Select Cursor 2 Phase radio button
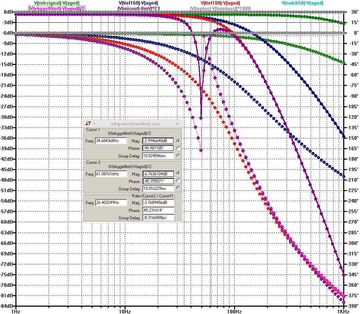Screen dimensions: 360x314 (178, 181)
